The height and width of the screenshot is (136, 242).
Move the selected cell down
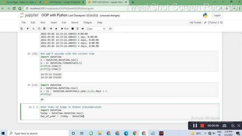(x=56, y=29)
